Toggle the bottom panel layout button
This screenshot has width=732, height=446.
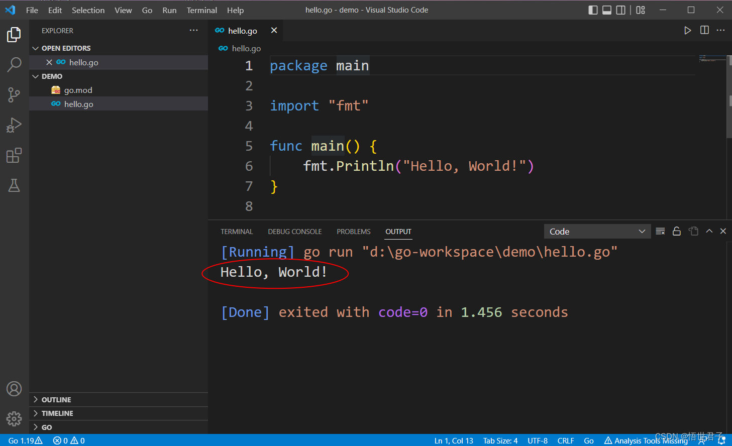pyautogui.click(x=607, y=10)
